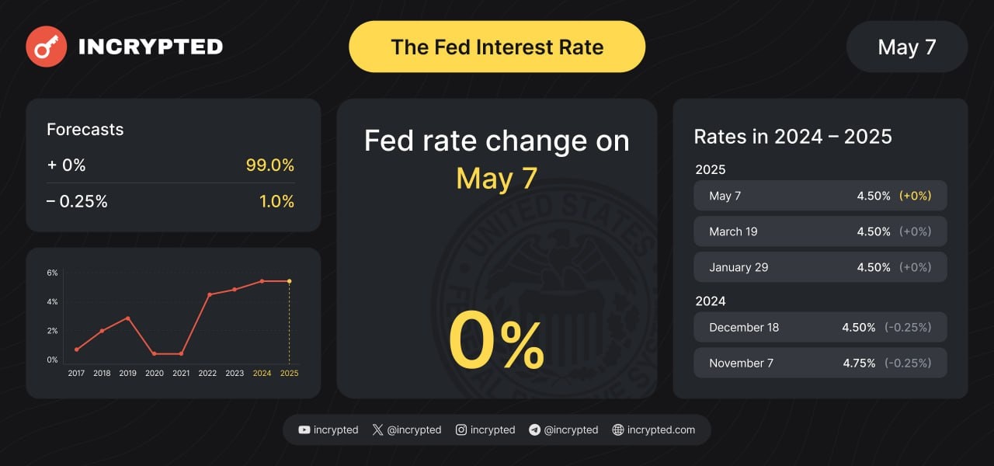Screen dimensions: 994x466
Task: Click the X (Twitter) icon in footer
Action: point(377,429)
